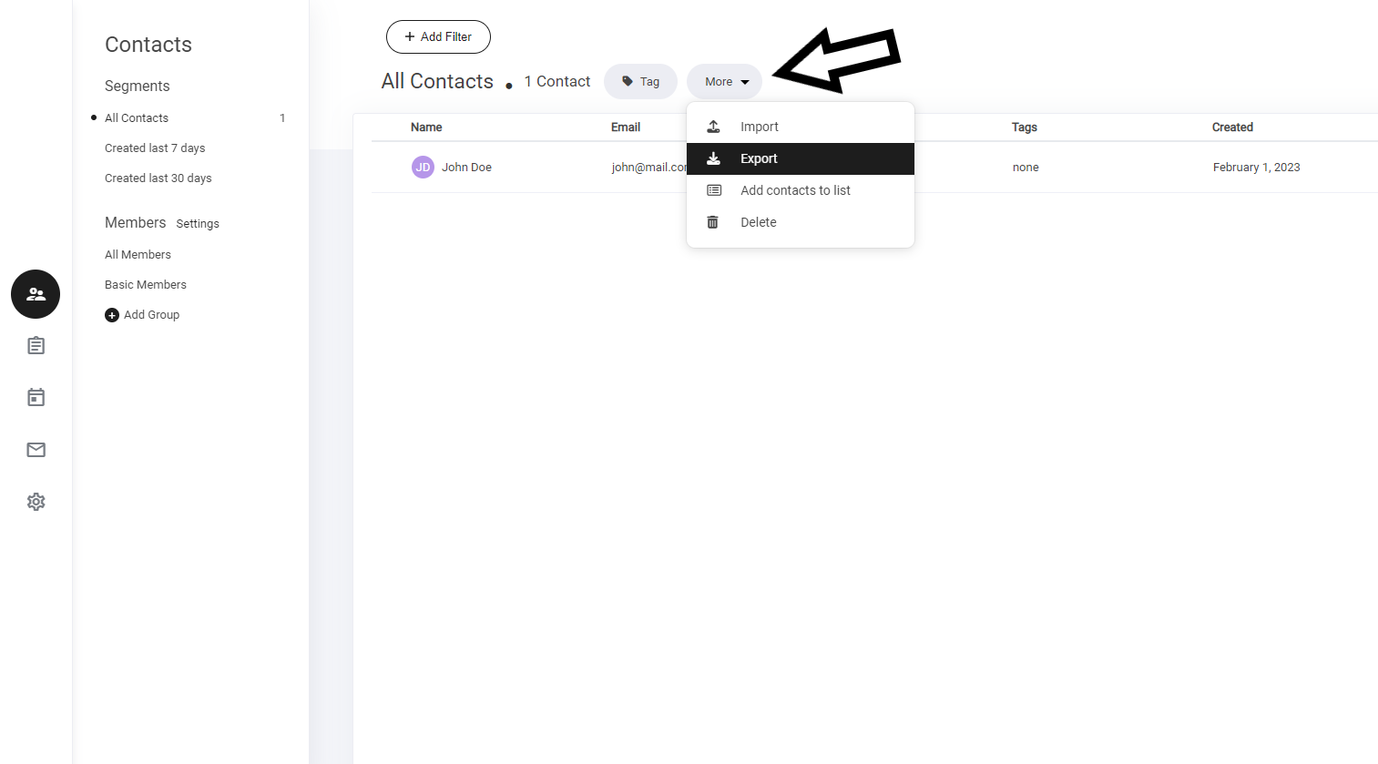Select the Basic Members group

146,285
